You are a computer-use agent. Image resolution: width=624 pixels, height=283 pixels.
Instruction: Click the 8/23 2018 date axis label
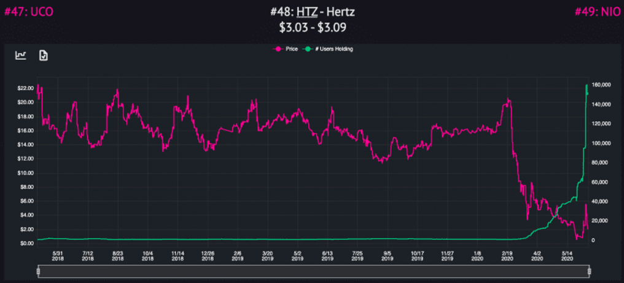coord(117,255)
